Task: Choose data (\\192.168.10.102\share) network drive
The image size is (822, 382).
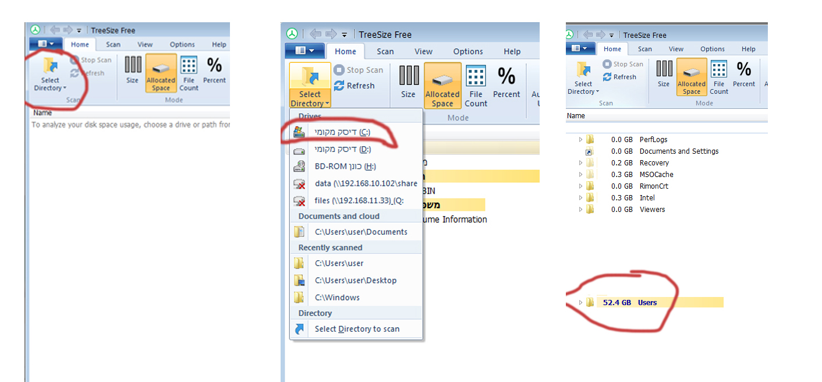Action: [356, 183]
